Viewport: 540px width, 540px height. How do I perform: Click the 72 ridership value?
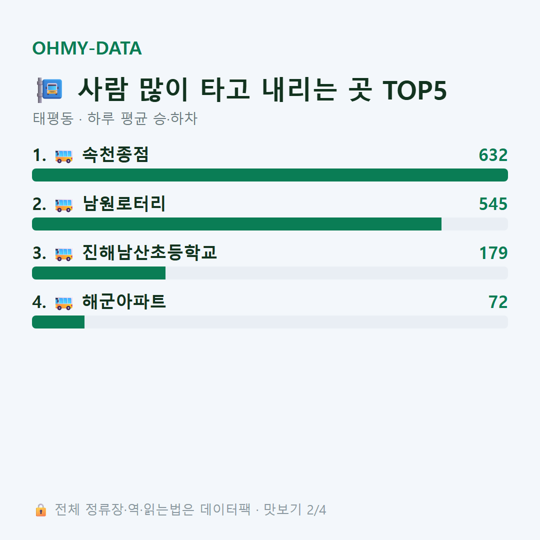[498, 302]
